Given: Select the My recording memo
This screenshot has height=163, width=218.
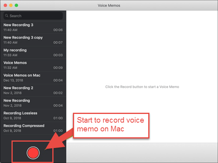Looking at the screenshot, I should tap(33, 53).
